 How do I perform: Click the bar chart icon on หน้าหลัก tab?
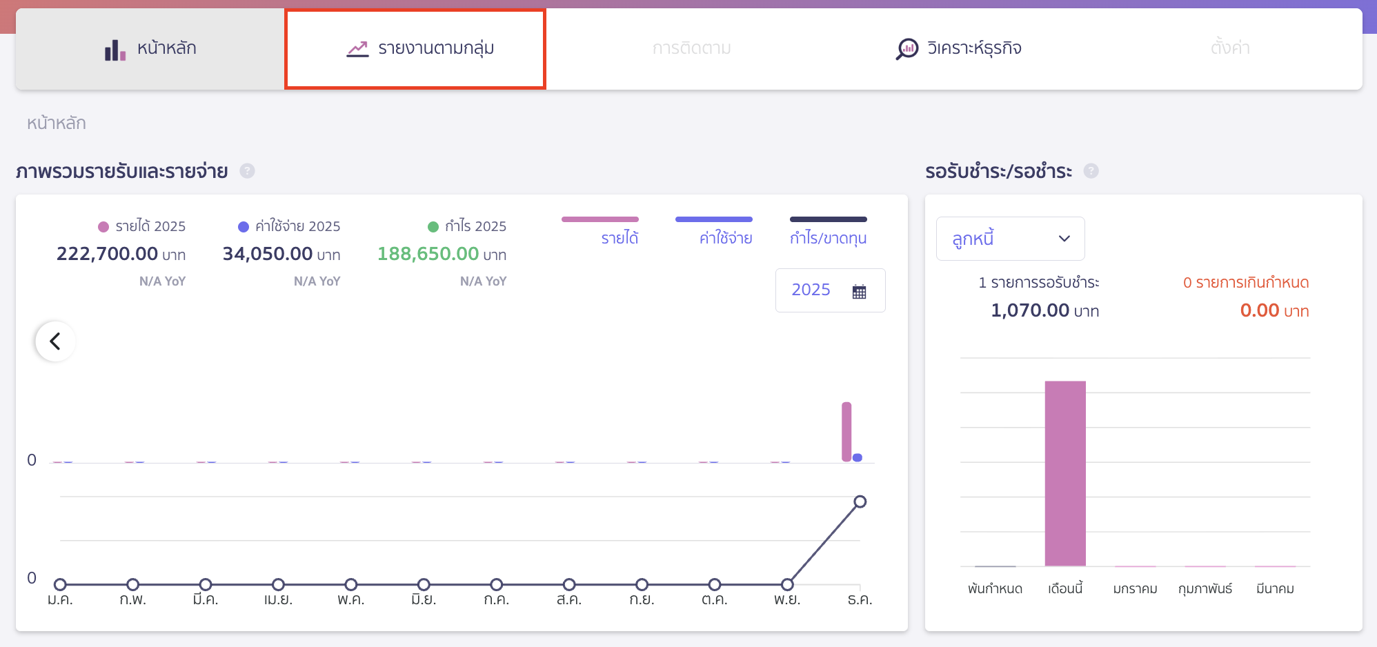pyautogui.click(x=115, y=48)
